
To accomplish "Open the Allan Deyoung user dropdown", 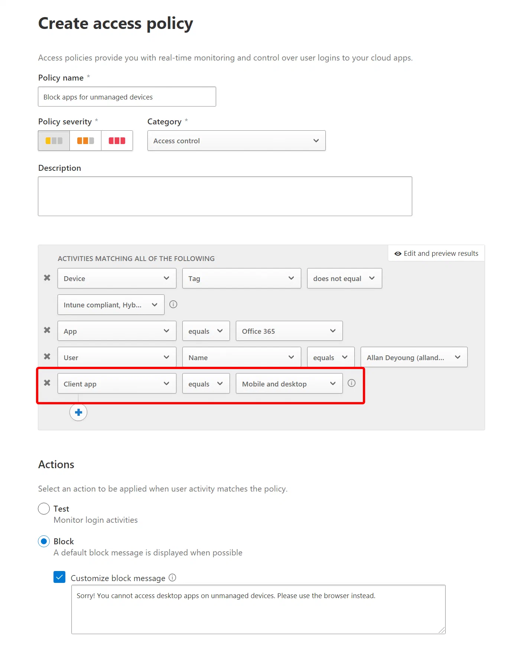I will (414, 358).
